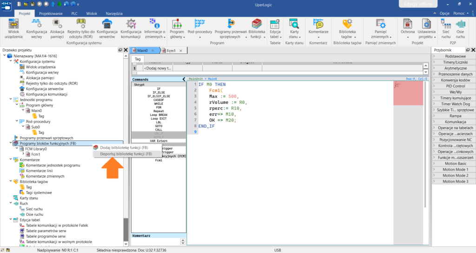Collapse Ruch tree node
Viewport: 476px width, 253px height.
(11, 203)
